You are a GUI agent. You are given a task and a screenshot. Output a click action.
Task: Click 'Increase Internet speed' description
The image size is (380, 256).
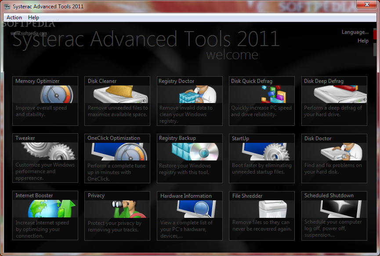[42, 229]
